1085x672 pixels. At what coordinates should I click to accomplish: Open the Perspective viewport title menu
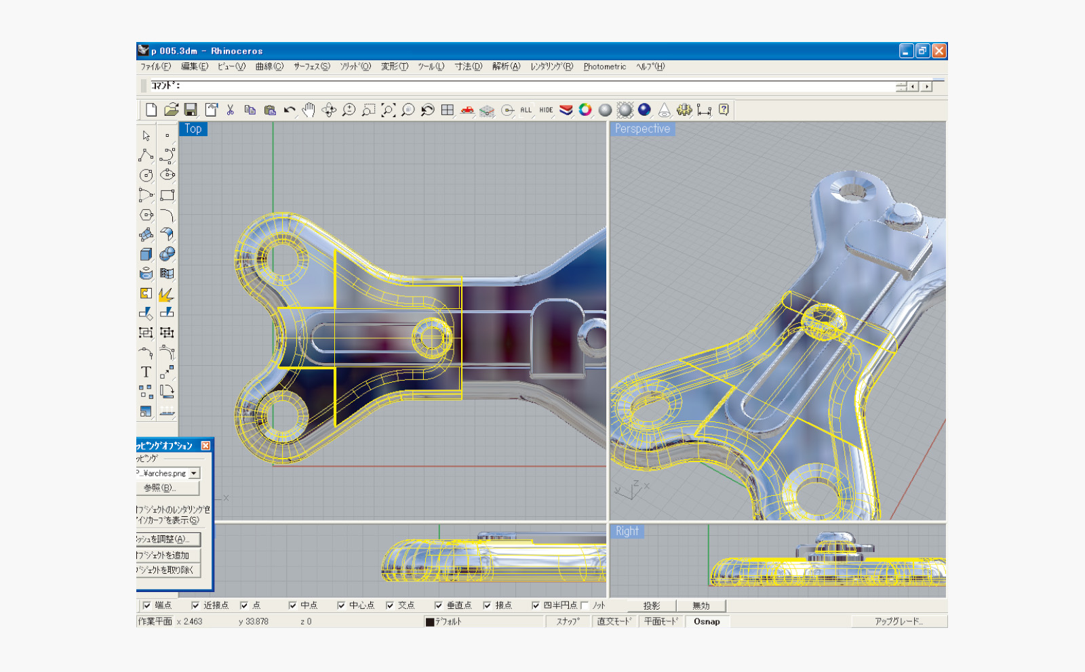[x=642, y=129]
